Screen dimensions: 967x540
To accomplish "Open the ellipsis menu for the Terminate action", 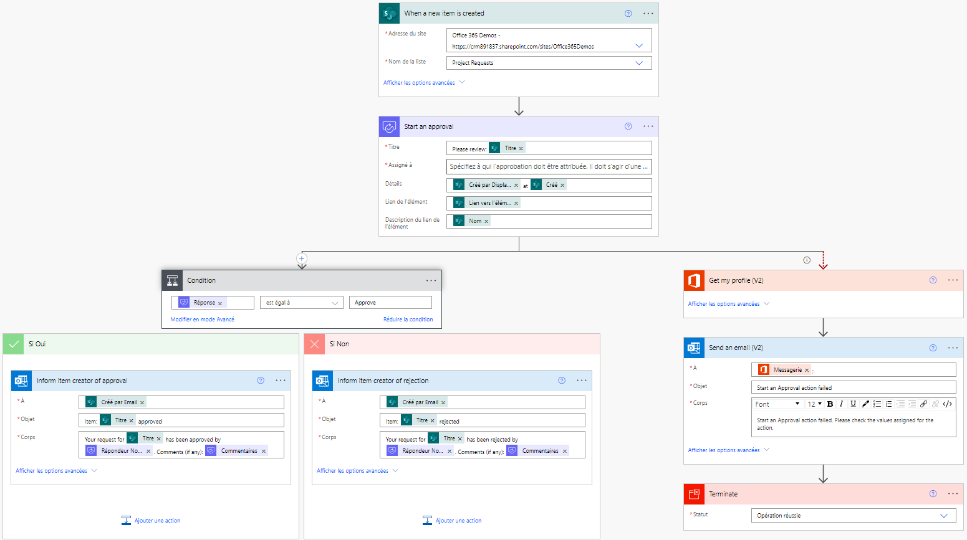I will point(953,494).
